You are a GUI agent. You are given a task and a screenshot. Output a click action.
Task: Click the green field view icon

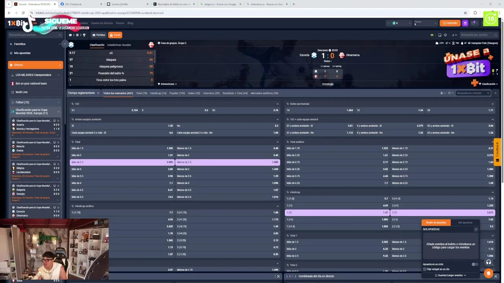[x=432, y=35]
